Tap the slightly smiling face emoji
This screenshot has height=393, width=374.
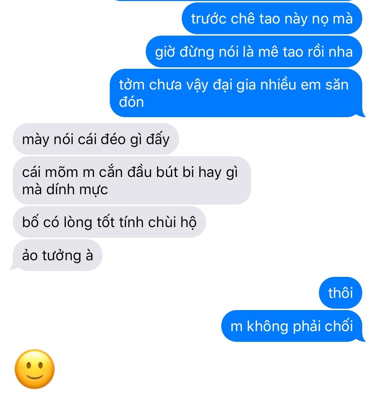point(35,369)
